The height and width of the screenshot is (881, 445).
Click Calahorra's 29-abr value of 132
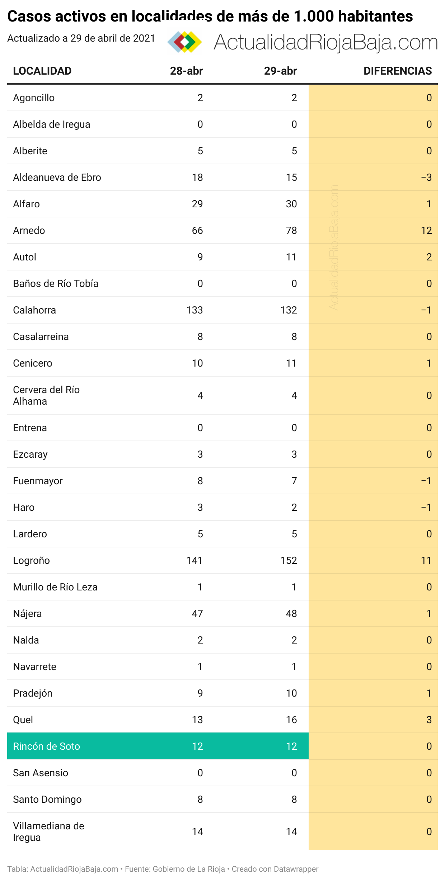coord(289,310)
